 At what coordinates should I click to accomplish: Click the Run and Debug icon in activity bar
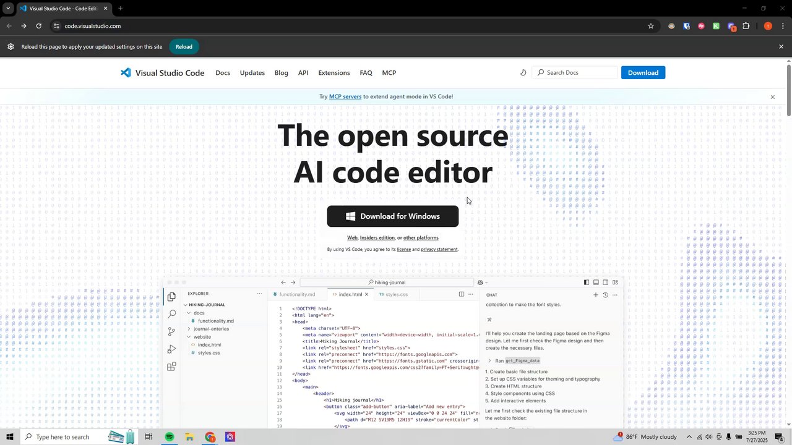point(171,349)
